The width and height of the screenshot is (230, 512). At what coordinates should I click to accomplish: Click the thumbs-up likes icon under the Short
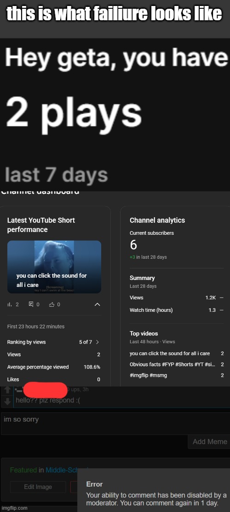tap(52, 304)
